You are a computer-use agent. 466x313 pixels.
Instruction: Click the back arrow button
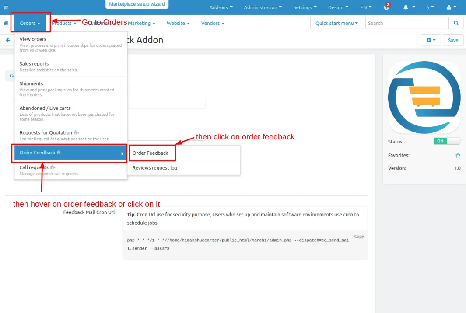click(8, 40)
